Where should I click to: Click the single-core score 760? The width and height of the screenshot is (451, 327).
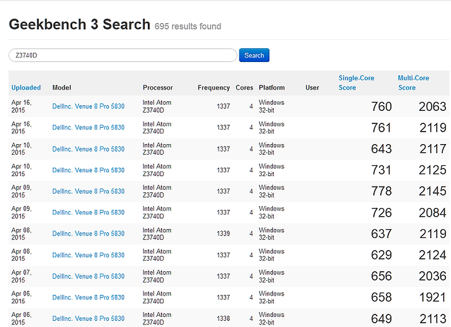tap(381, 106)
